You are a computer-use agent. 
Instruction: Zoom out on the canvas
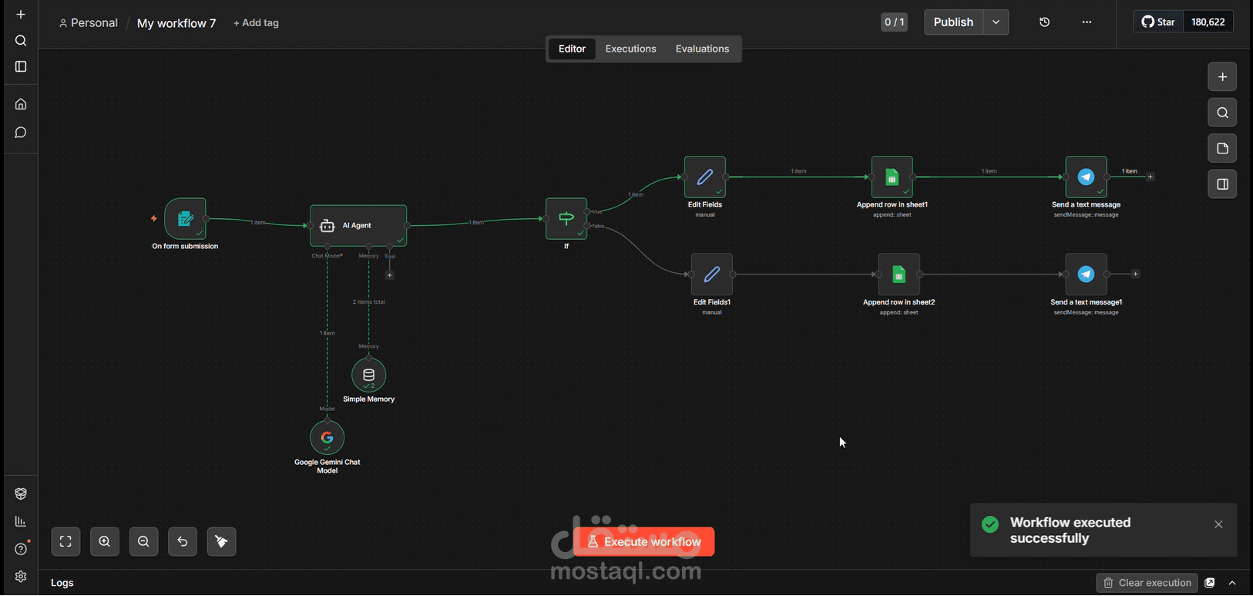pyautogui.click(x=143, y=541)
